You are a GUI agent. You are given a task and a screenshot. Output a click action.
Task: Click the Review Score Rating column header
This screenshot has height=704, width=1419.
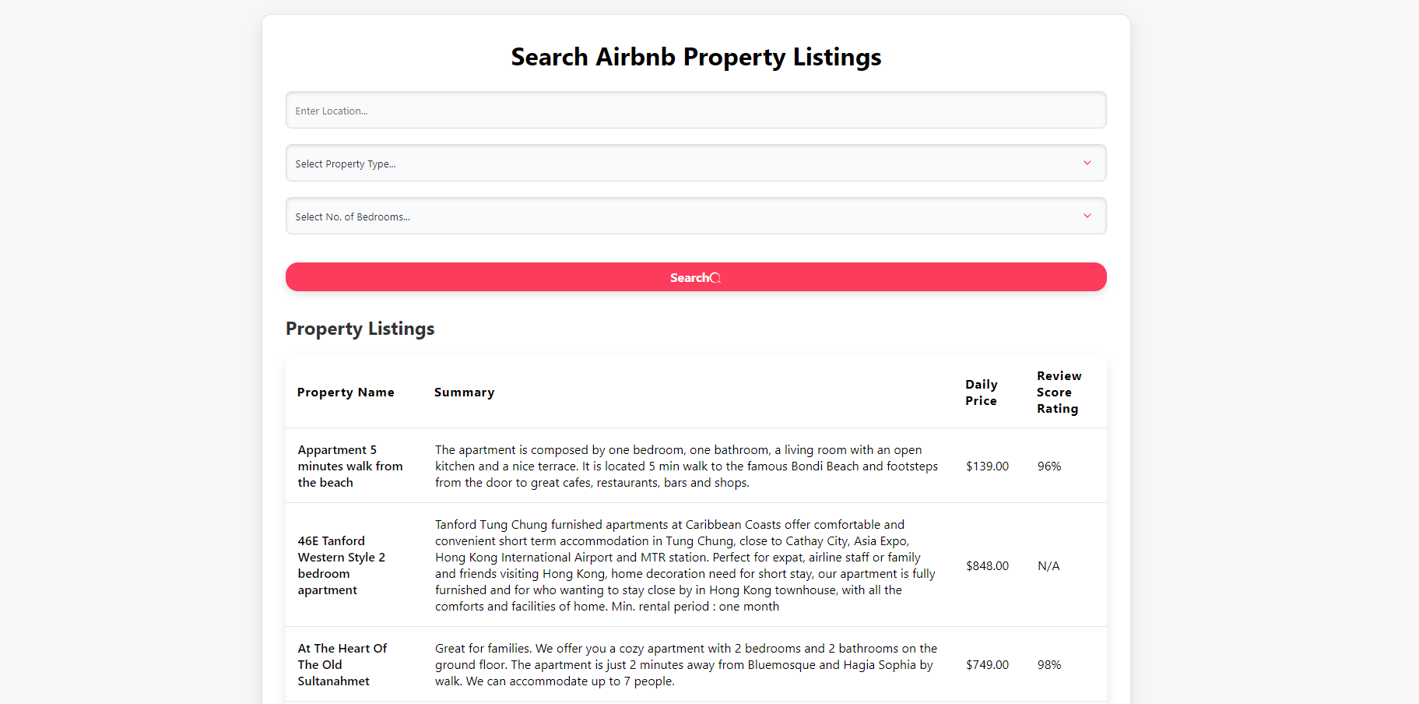pos(1059,392)
